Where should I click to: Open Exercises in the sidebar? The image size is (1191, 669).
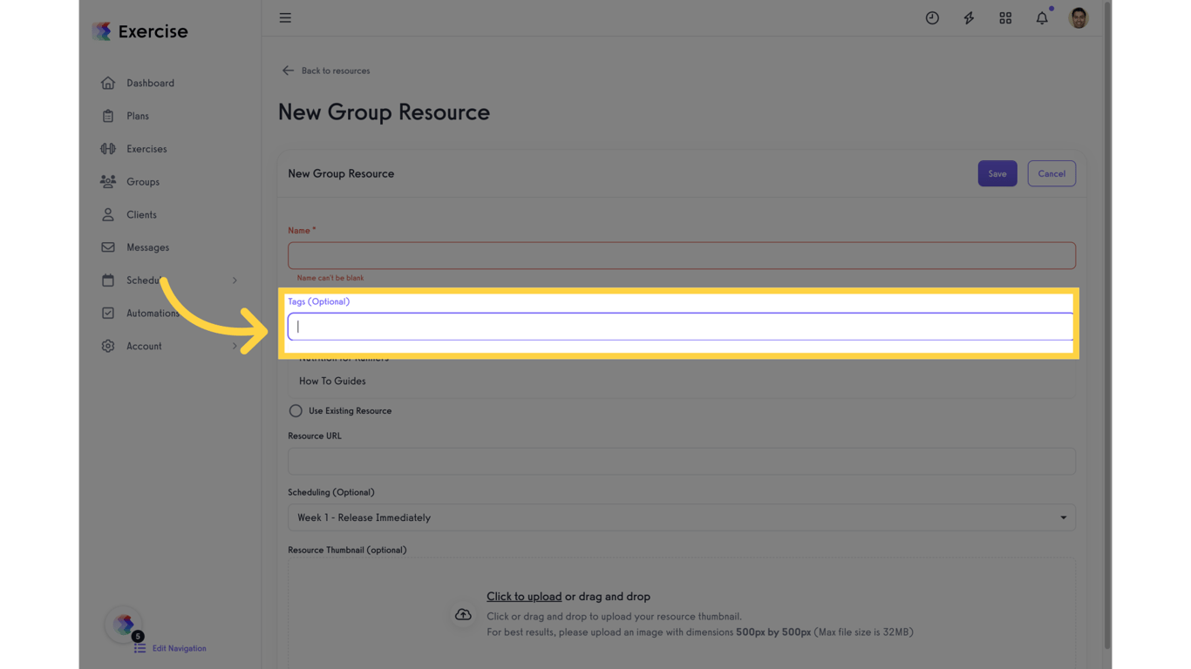tap(146, 149)
